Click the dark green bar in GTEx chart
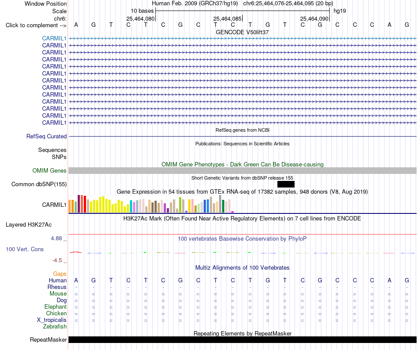This screenshot has width=417, height=350. point(223,206)
